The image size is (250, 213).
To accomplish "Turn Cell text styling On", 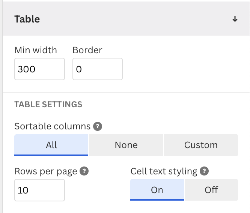I will (x=157, y=190).
